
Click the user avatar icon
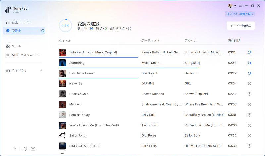[x=230, y=6]
